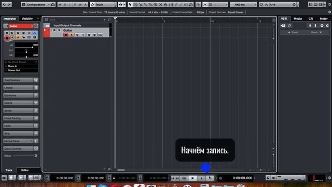332x187 pixels.
Task: Open the 1000 ms grid dropdown
Action: (243, 5)
